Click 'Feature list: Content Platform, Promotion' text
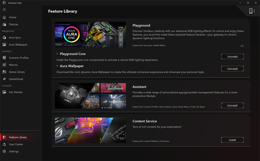Screen dimensions: 260x161 tap(151, 141)
